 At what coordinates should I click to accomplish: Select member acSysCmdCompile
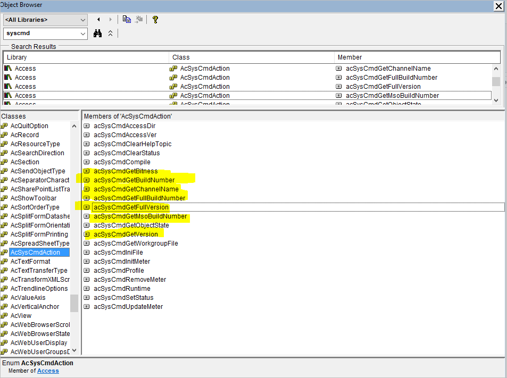tap(122, 162)
